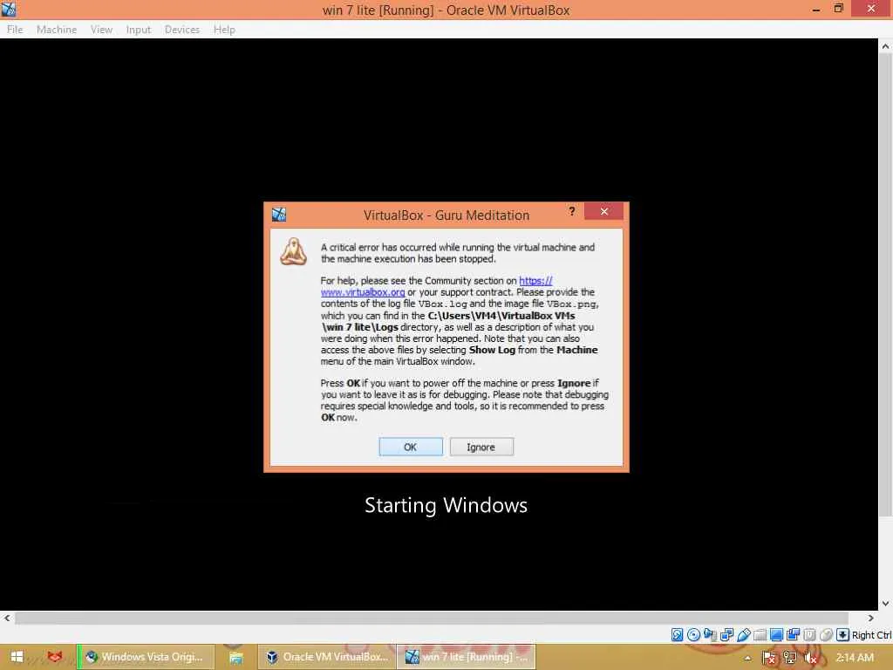This screenshot has width=893, height=670.
Task: Click the Ignore button
Action: point(481,448)
